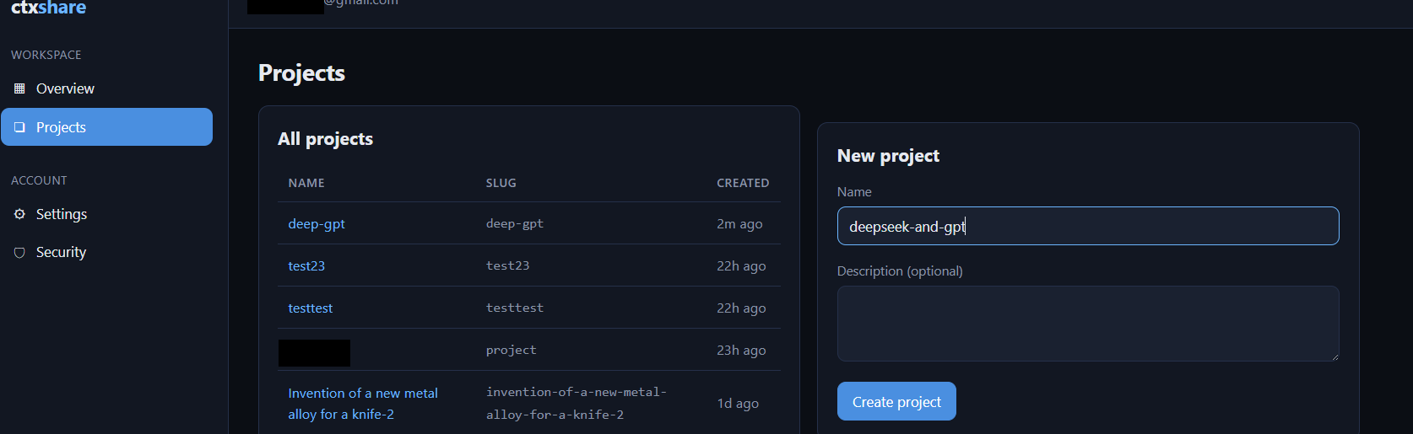Screen dimensions: 1413x434
Task: Click the textarea resize handle corner
Action: [x=1334, y=356]
